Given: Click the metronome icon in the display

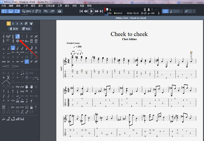Looking at the screenshot, I should (149, 10).
